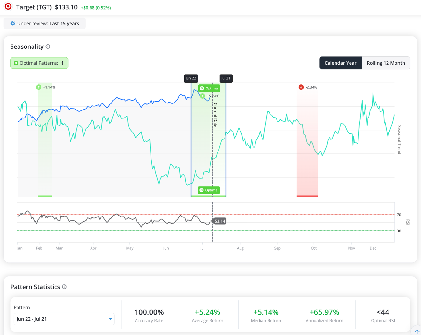Click the scroll-to-top arrow button
The image size is (421, 335).
point(417,331)
